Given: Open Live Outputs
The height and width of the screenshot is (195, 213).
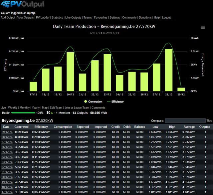Looking at the screenshot, I should (x=73, y=18).
